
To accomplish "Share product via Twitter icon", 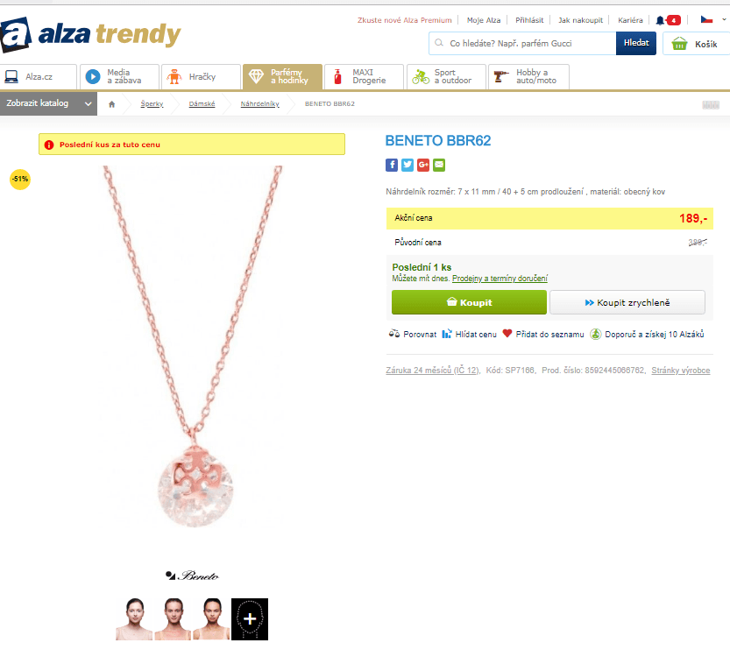I will point(408,165).
